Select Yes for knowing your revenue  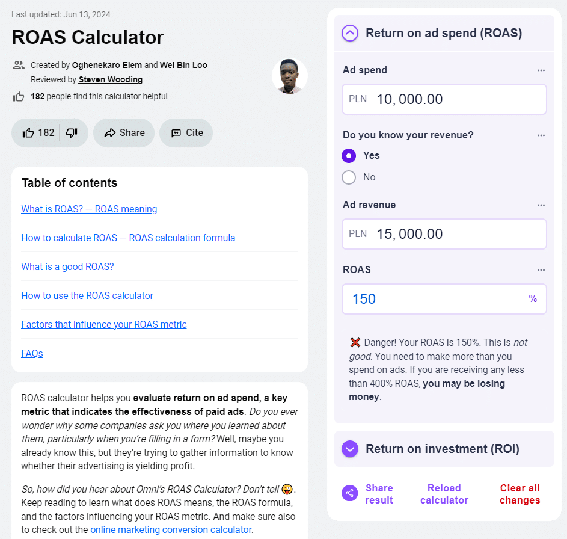(349, 156)
